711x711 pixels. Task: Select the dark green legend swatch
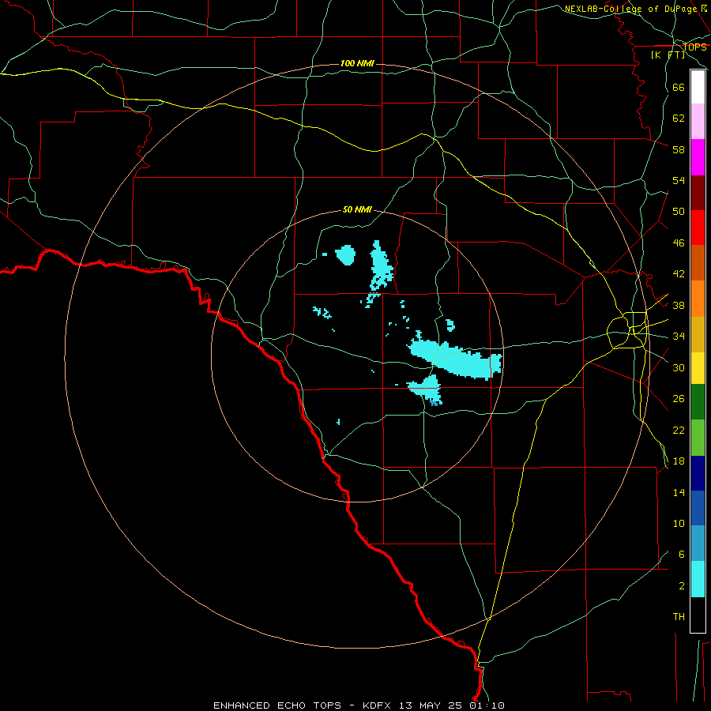tap(698, 402)
